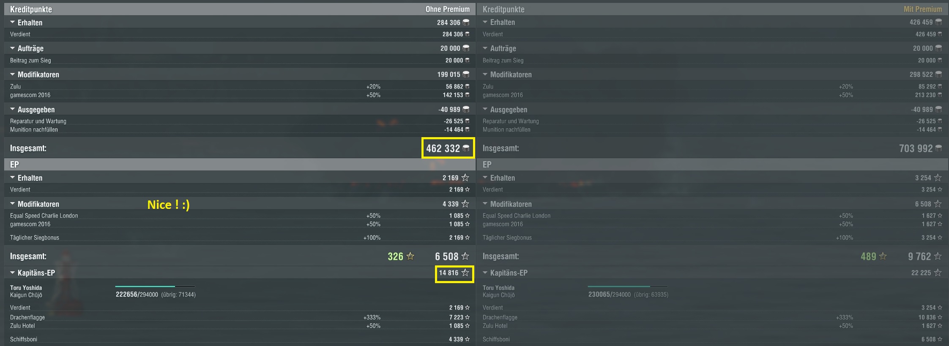Screen dimensions: 949x346
Task: Click the credits coin icon beside 462 332
Action: click(x=466, y=148)
